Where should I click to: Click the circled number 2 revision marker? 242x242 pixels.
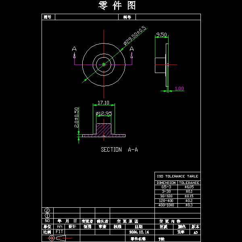pyautogui.click(x=47, y=210)
